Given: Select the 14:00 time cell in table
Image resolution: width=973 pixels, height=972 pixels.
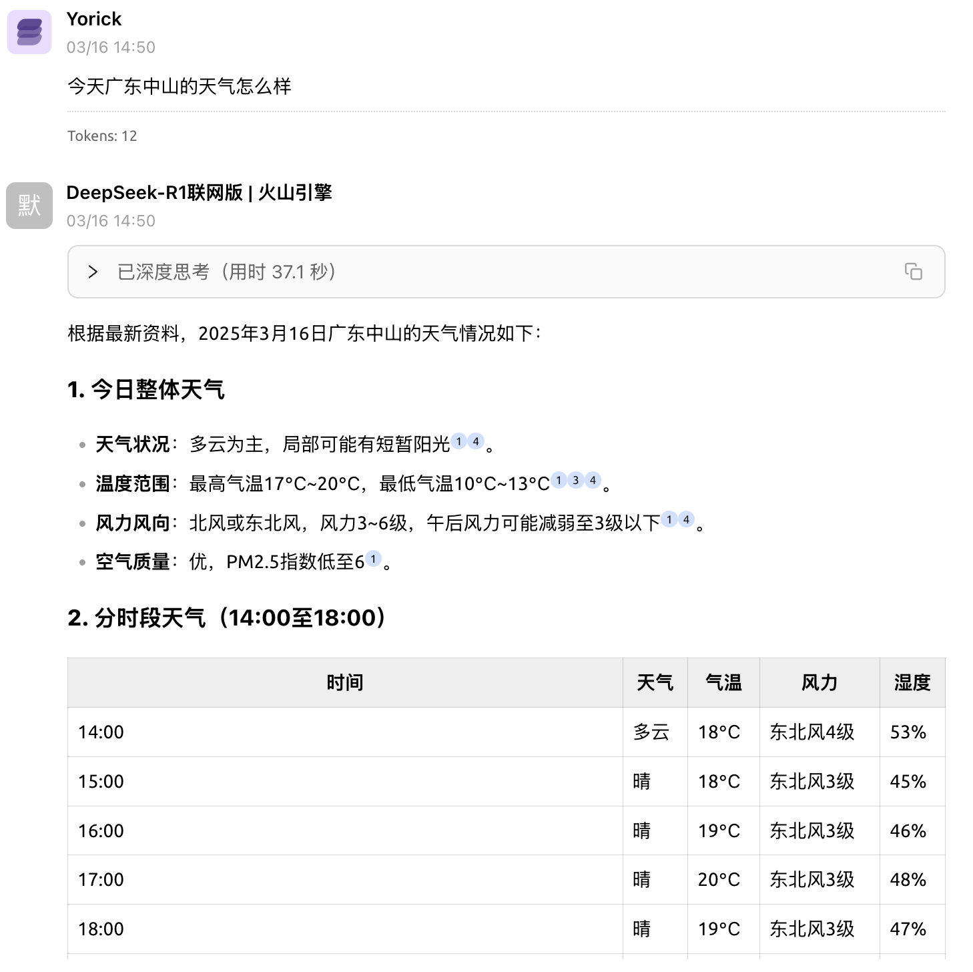Looking at the screenshot, I should pos(101,732).
